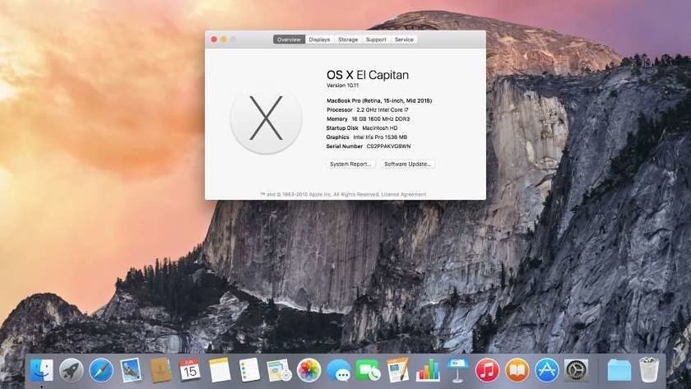Open iTunes music app
The image size is (691, 389).
pyautogui.click(x=487, y=370)
